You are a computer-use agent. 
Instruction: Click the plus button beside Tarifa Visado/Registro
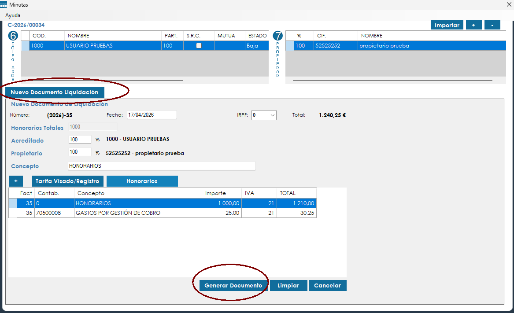(x=16, y=181)
